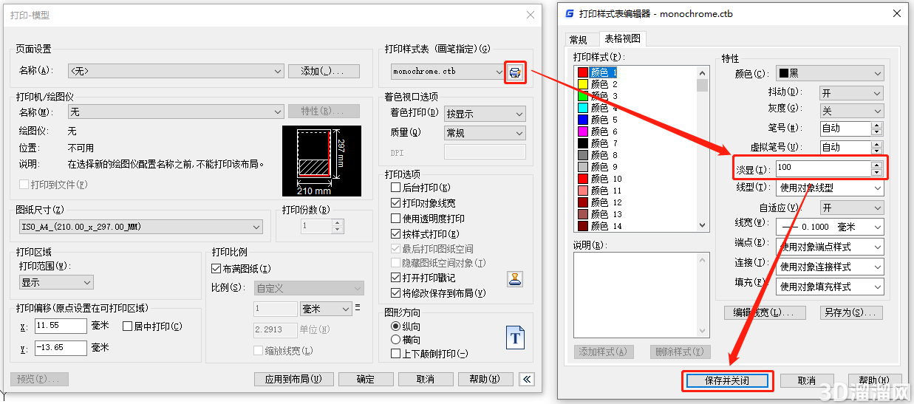
Task: Toggle 打印对象线宽 checkbox
Action: pyautogui.click(x=395, y=203)
